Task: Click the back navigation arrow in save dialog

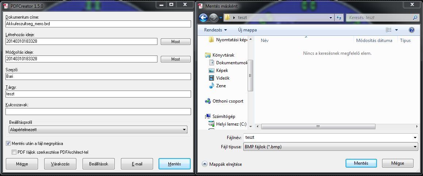Action: [203, 18]
